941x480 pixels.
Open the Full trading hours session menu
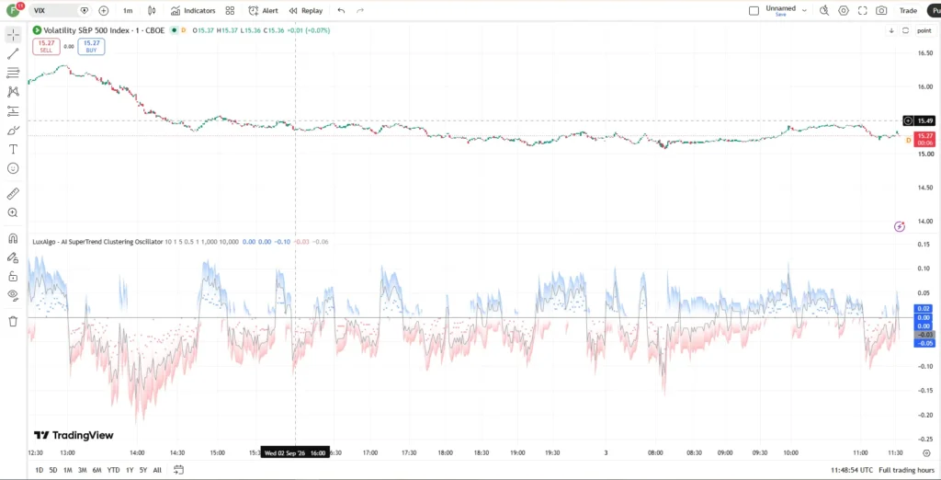[906, 470]
